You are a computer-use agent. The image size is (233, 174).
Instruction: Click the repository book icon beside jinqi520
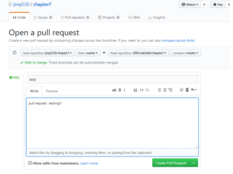pyautogui.click(x=10, y=4)
